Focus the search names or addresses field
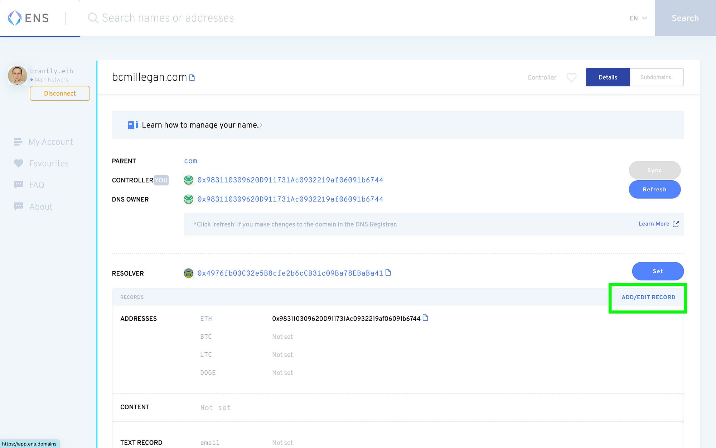This screenshot has height=448, width=716. [358, 18]
